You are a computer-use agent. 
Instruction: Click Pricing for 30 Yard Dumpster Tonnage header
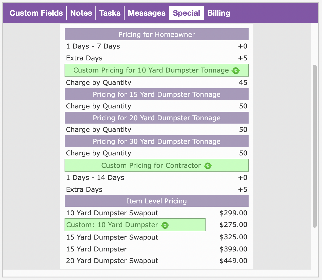(156, 141)
